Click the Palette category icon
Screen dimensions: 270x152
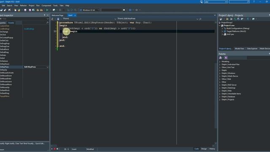(220, 58)
